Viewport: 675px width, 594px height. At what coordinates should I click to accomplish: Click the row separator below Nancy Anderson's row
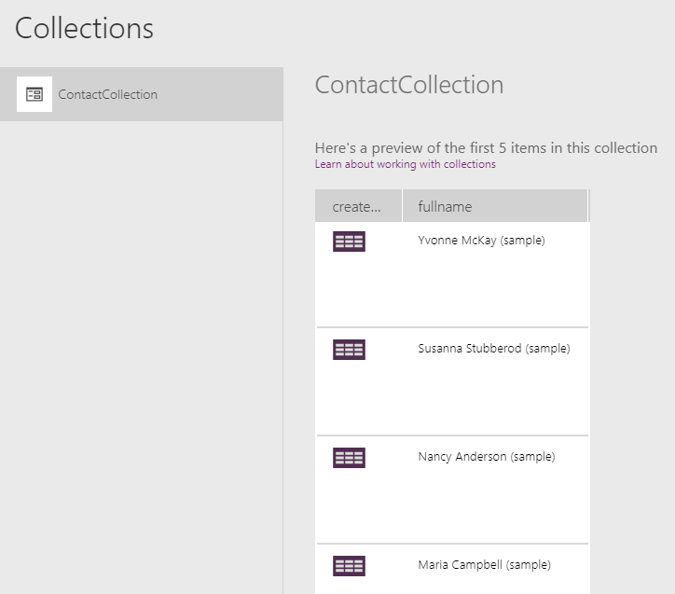[452, 544]
